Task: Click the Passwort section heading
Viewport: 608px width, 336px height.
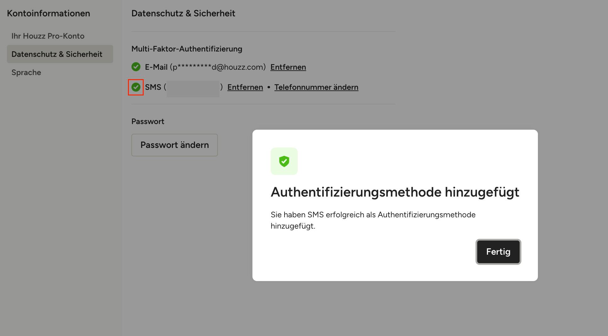Action: point(148,122)
